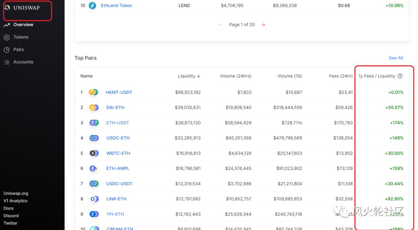Click the Volume (7d) column header
Viewport: 418px width, 230px height.
pos(290,76)
